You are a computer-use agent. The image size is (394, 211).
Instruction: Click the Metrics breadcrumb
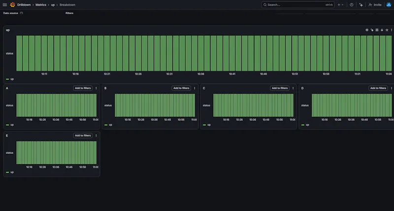41,5
